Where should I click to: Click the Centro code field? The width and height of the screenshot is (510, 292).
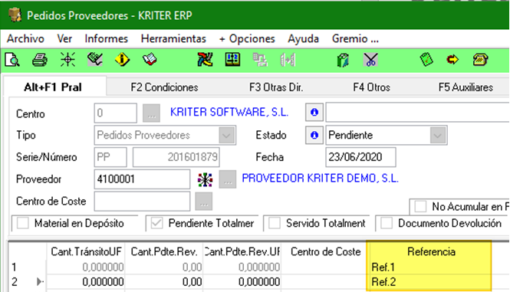coord(116,113)
